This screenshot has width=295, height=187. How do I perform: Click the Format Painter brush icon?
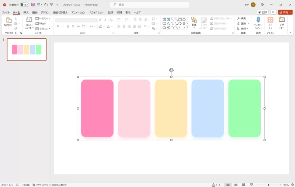click(16, 28)
